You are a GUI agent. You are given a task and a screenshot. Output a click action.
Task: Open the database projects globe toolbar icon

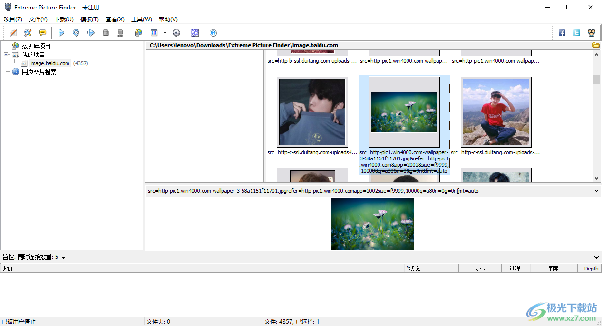pyautogui.click(x=139, y=33)
